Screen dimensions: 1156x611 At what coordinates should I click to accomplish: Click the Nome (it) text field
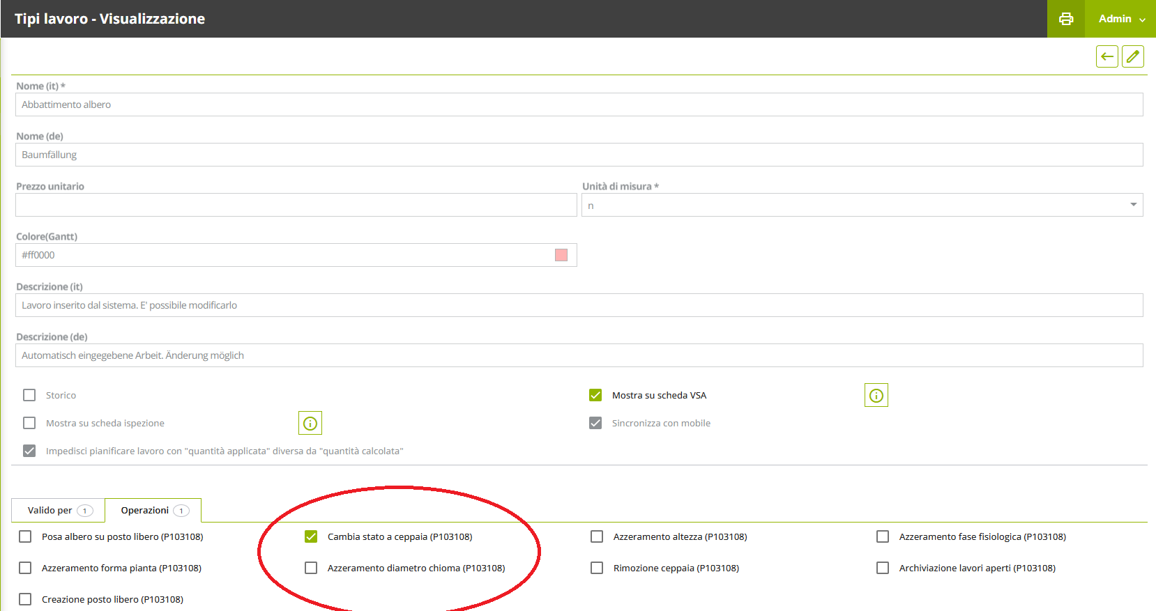click(x=579, y=105)
